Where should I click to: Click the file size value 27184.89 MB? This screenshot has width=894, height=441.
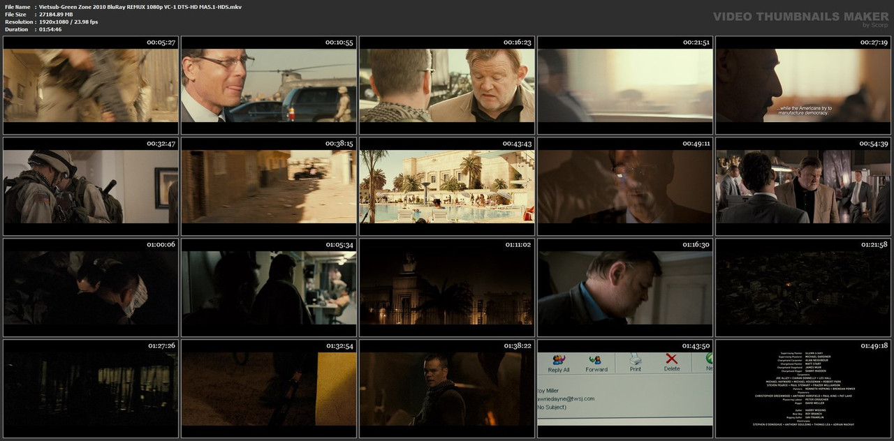point(56,14)
